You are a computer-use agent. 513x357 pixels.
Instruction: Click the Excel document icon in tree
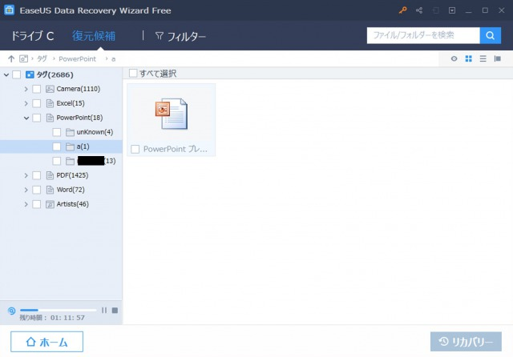[x=50, y=103]
